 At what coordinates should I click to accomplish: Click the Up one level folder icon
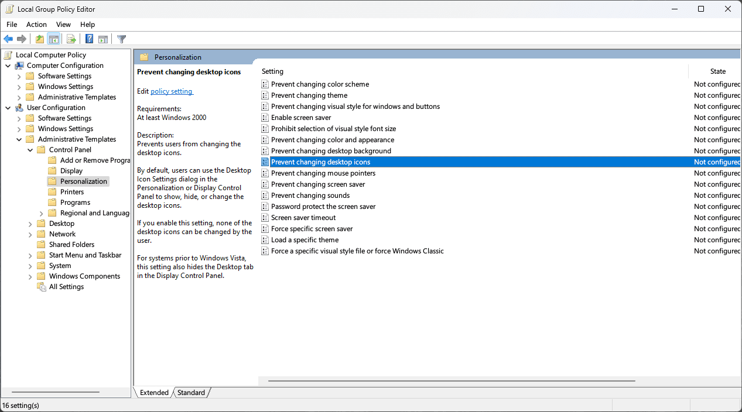39,39
